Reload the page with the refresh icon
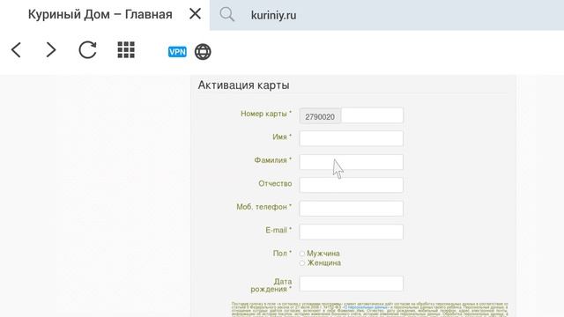 (x=87, y=50)
